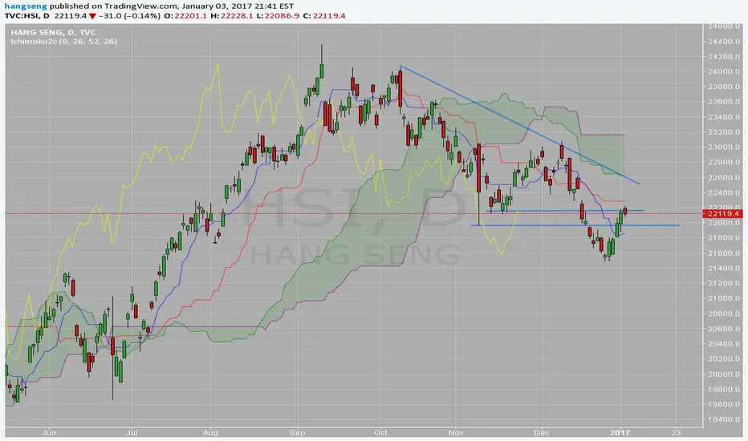Viewport: 748px width, 441px height.
Task: Click the 'Sep' time axis label
Action: tap(298, 433)
